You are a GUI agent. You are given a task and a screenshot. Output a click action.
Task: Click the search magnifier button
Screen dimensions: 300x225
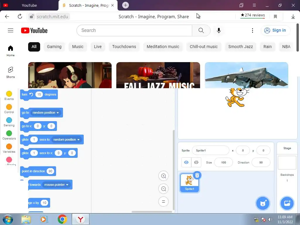coord(201,30)
